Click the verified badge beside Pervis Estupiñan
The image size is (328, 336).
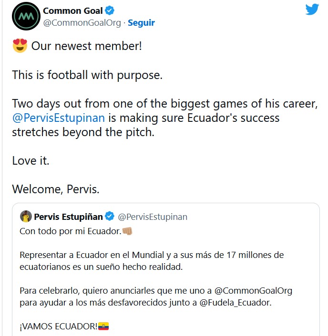click(110, 217)
